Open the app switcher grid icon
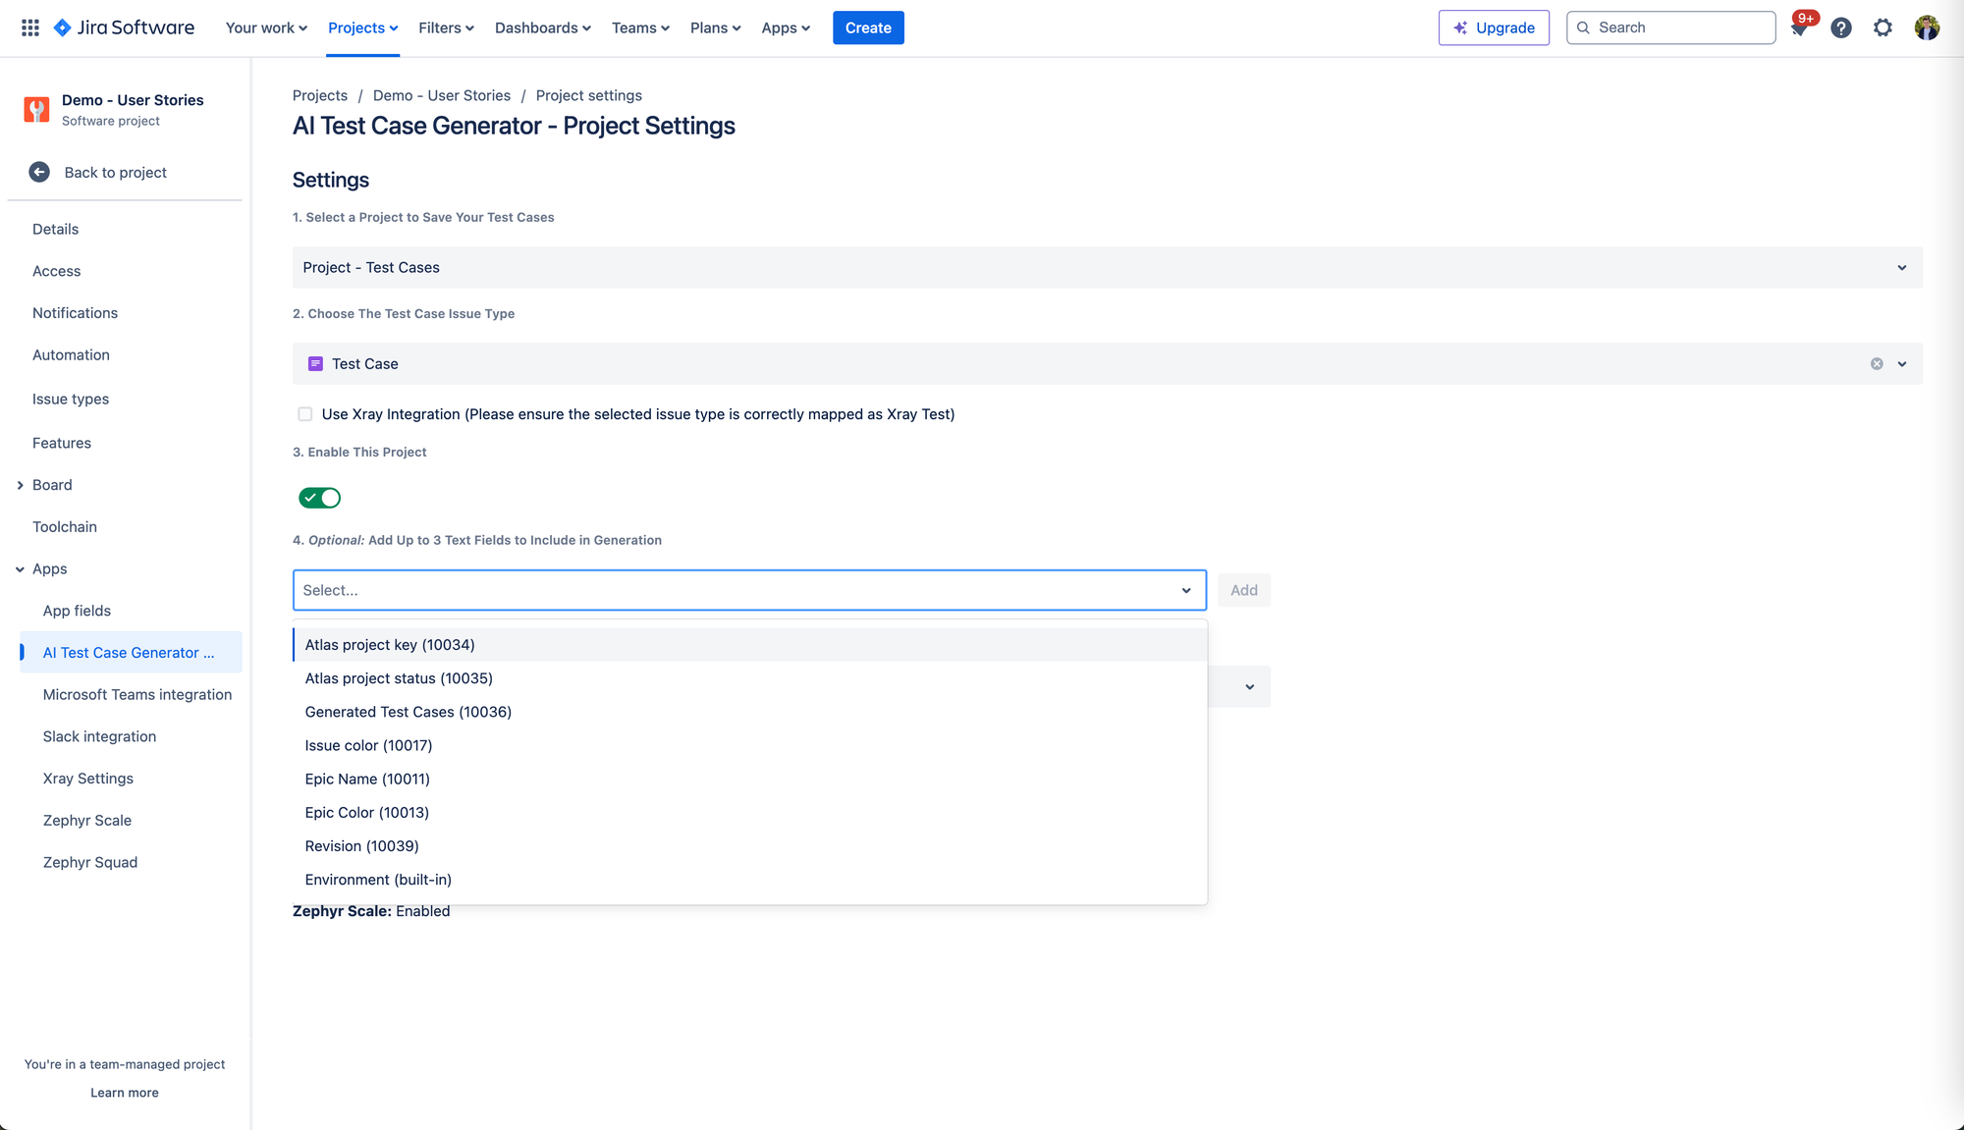This screenshot has width=1964, height=1130. pos(30,27)
